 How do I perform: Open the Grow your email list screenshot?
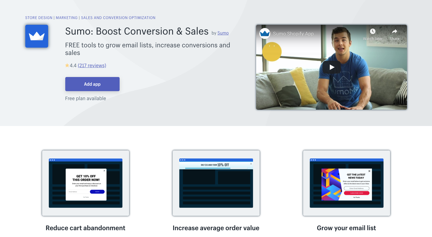tap(347, 183)
